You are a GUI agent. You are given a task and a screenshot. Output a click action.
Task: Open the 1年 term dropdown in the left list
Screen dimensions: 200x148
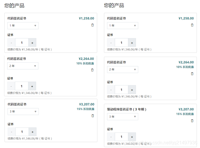23,26
